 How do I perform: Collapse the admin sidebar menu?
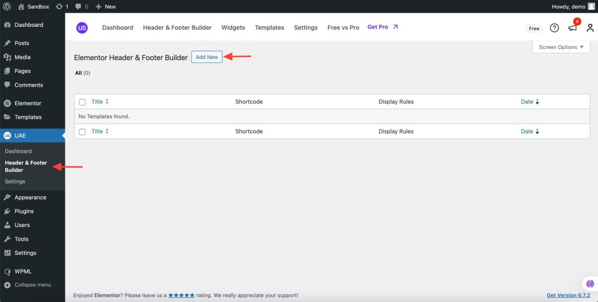33,285
